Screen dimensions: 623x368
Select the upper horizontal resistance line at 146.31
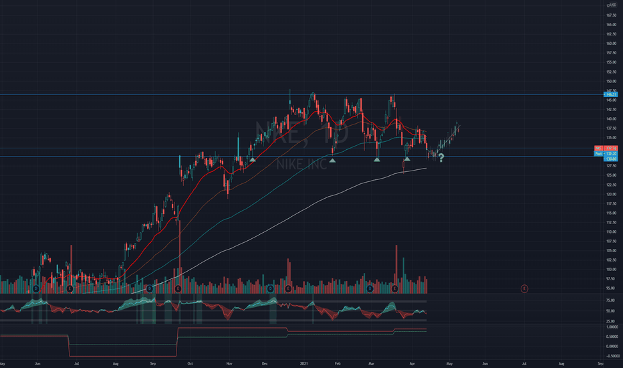pos(302,94)
